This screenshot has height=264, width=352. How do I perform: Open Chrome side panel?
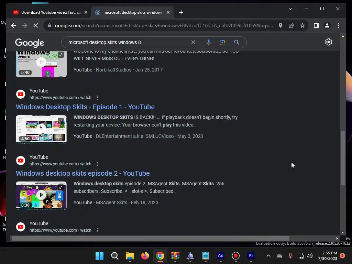(x=316, y=25)
